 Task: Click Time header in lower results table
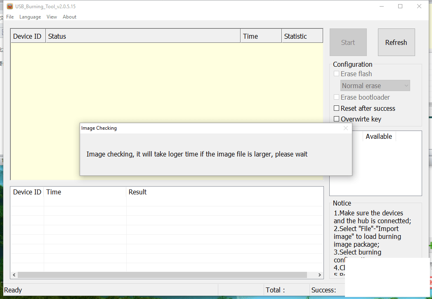click(85, 192)
